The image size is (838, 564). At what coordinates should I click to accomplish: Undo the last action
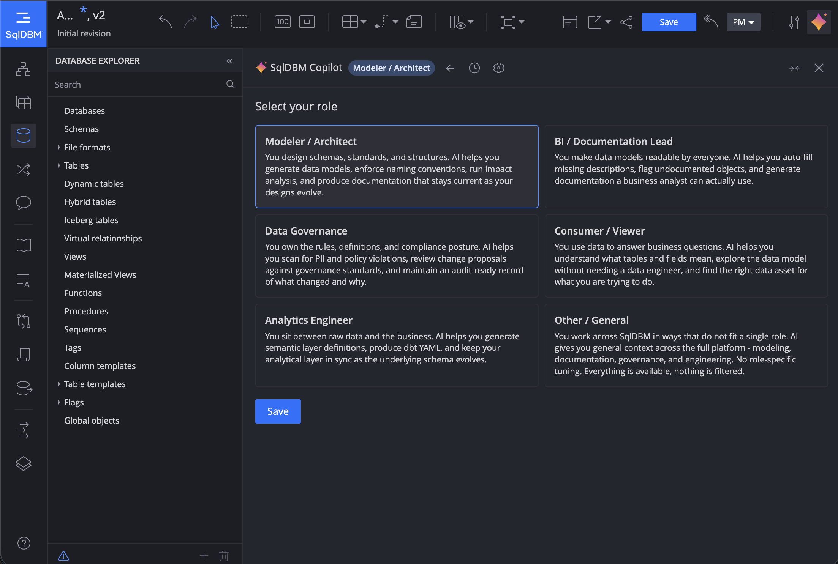(x=165, y=22)
